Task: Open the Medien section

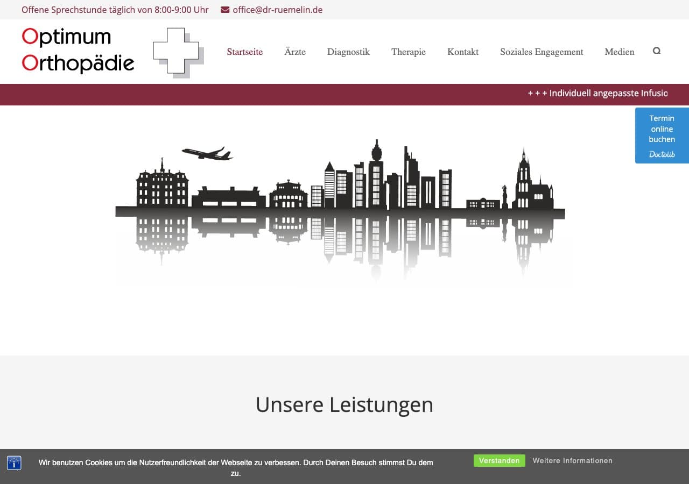Action: [619, 52]
